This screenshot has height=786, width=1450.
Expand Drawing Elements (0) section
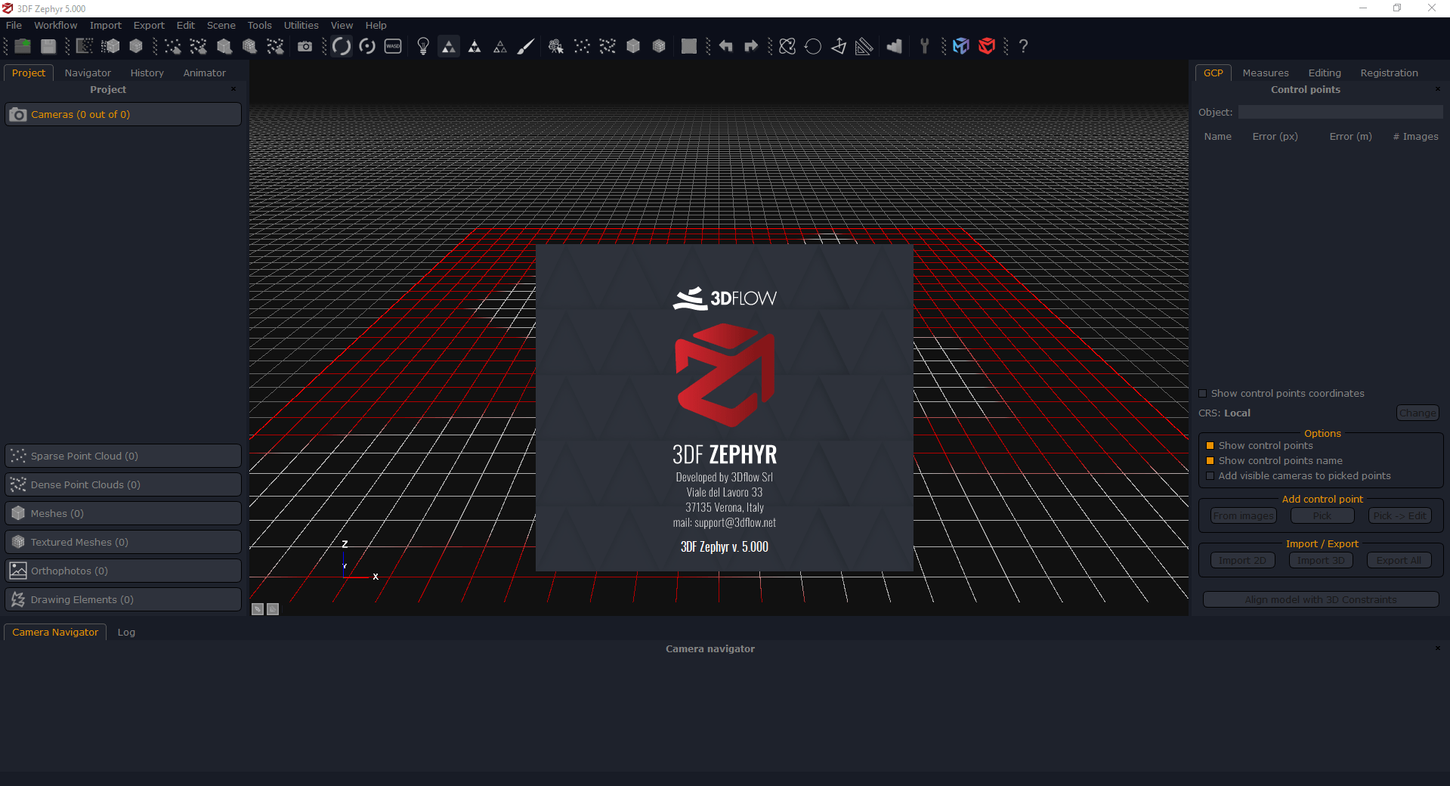click(123, 599)
